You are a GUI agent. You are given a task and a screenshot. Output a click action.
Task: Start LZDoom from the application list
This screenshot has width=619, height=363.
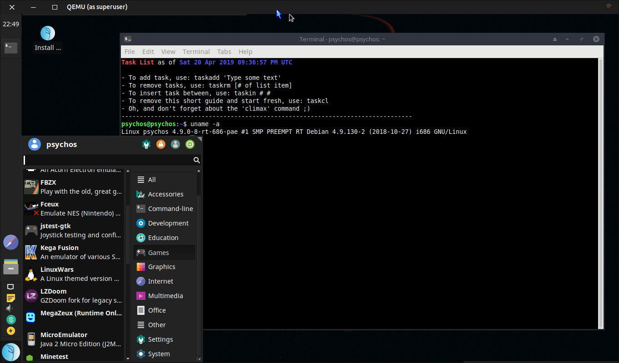point(73,296)
